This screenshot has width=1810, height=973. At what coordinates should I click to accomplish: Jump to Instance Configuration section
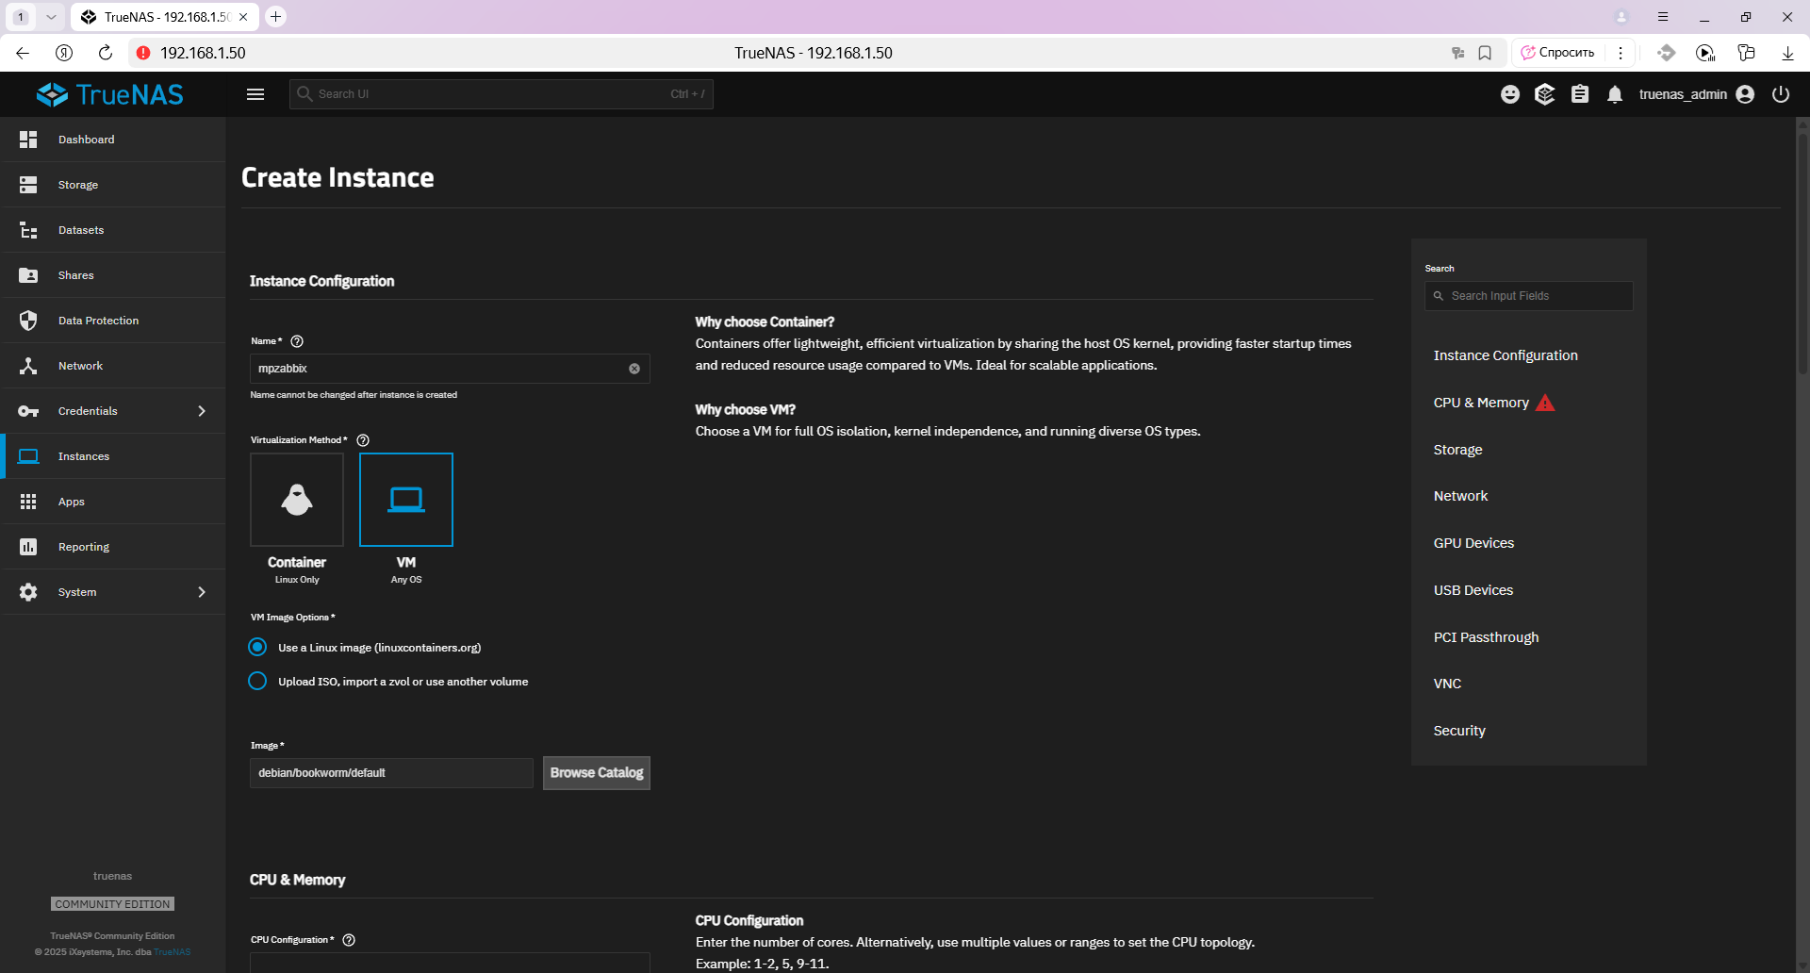click(1506, 355)
